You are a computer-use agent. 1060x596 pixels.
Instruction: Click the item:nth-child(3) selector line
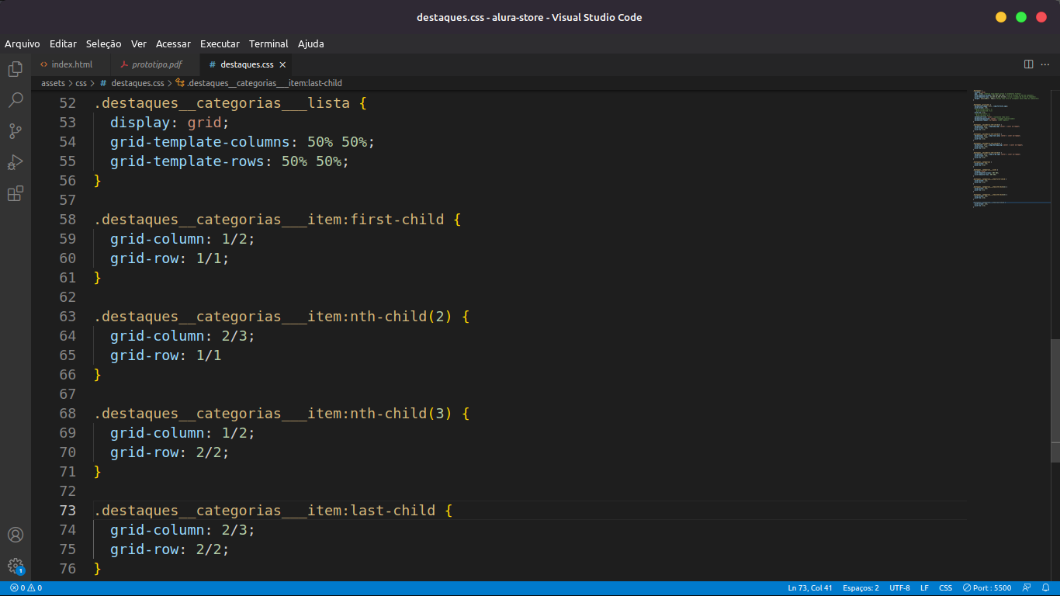pos(282,414)
